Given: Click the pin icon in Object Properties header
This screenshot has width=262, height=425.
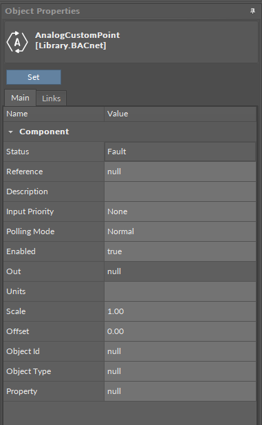Looking at the screenshot, I should (252, 11).
